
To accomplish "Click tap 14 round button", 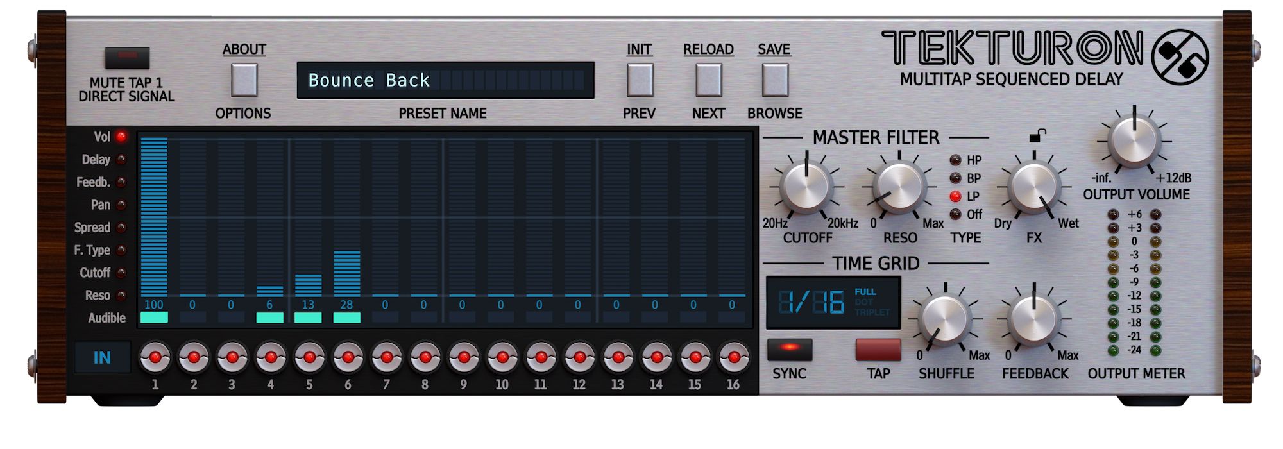I will click(x=656, y=357).
